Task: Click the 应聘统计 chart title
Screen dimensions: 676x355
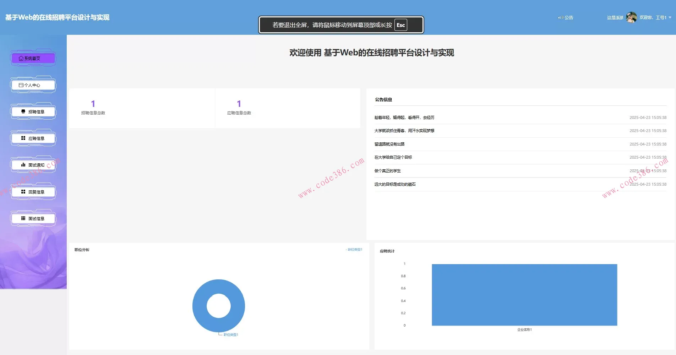Action: [x=387, y=251]
